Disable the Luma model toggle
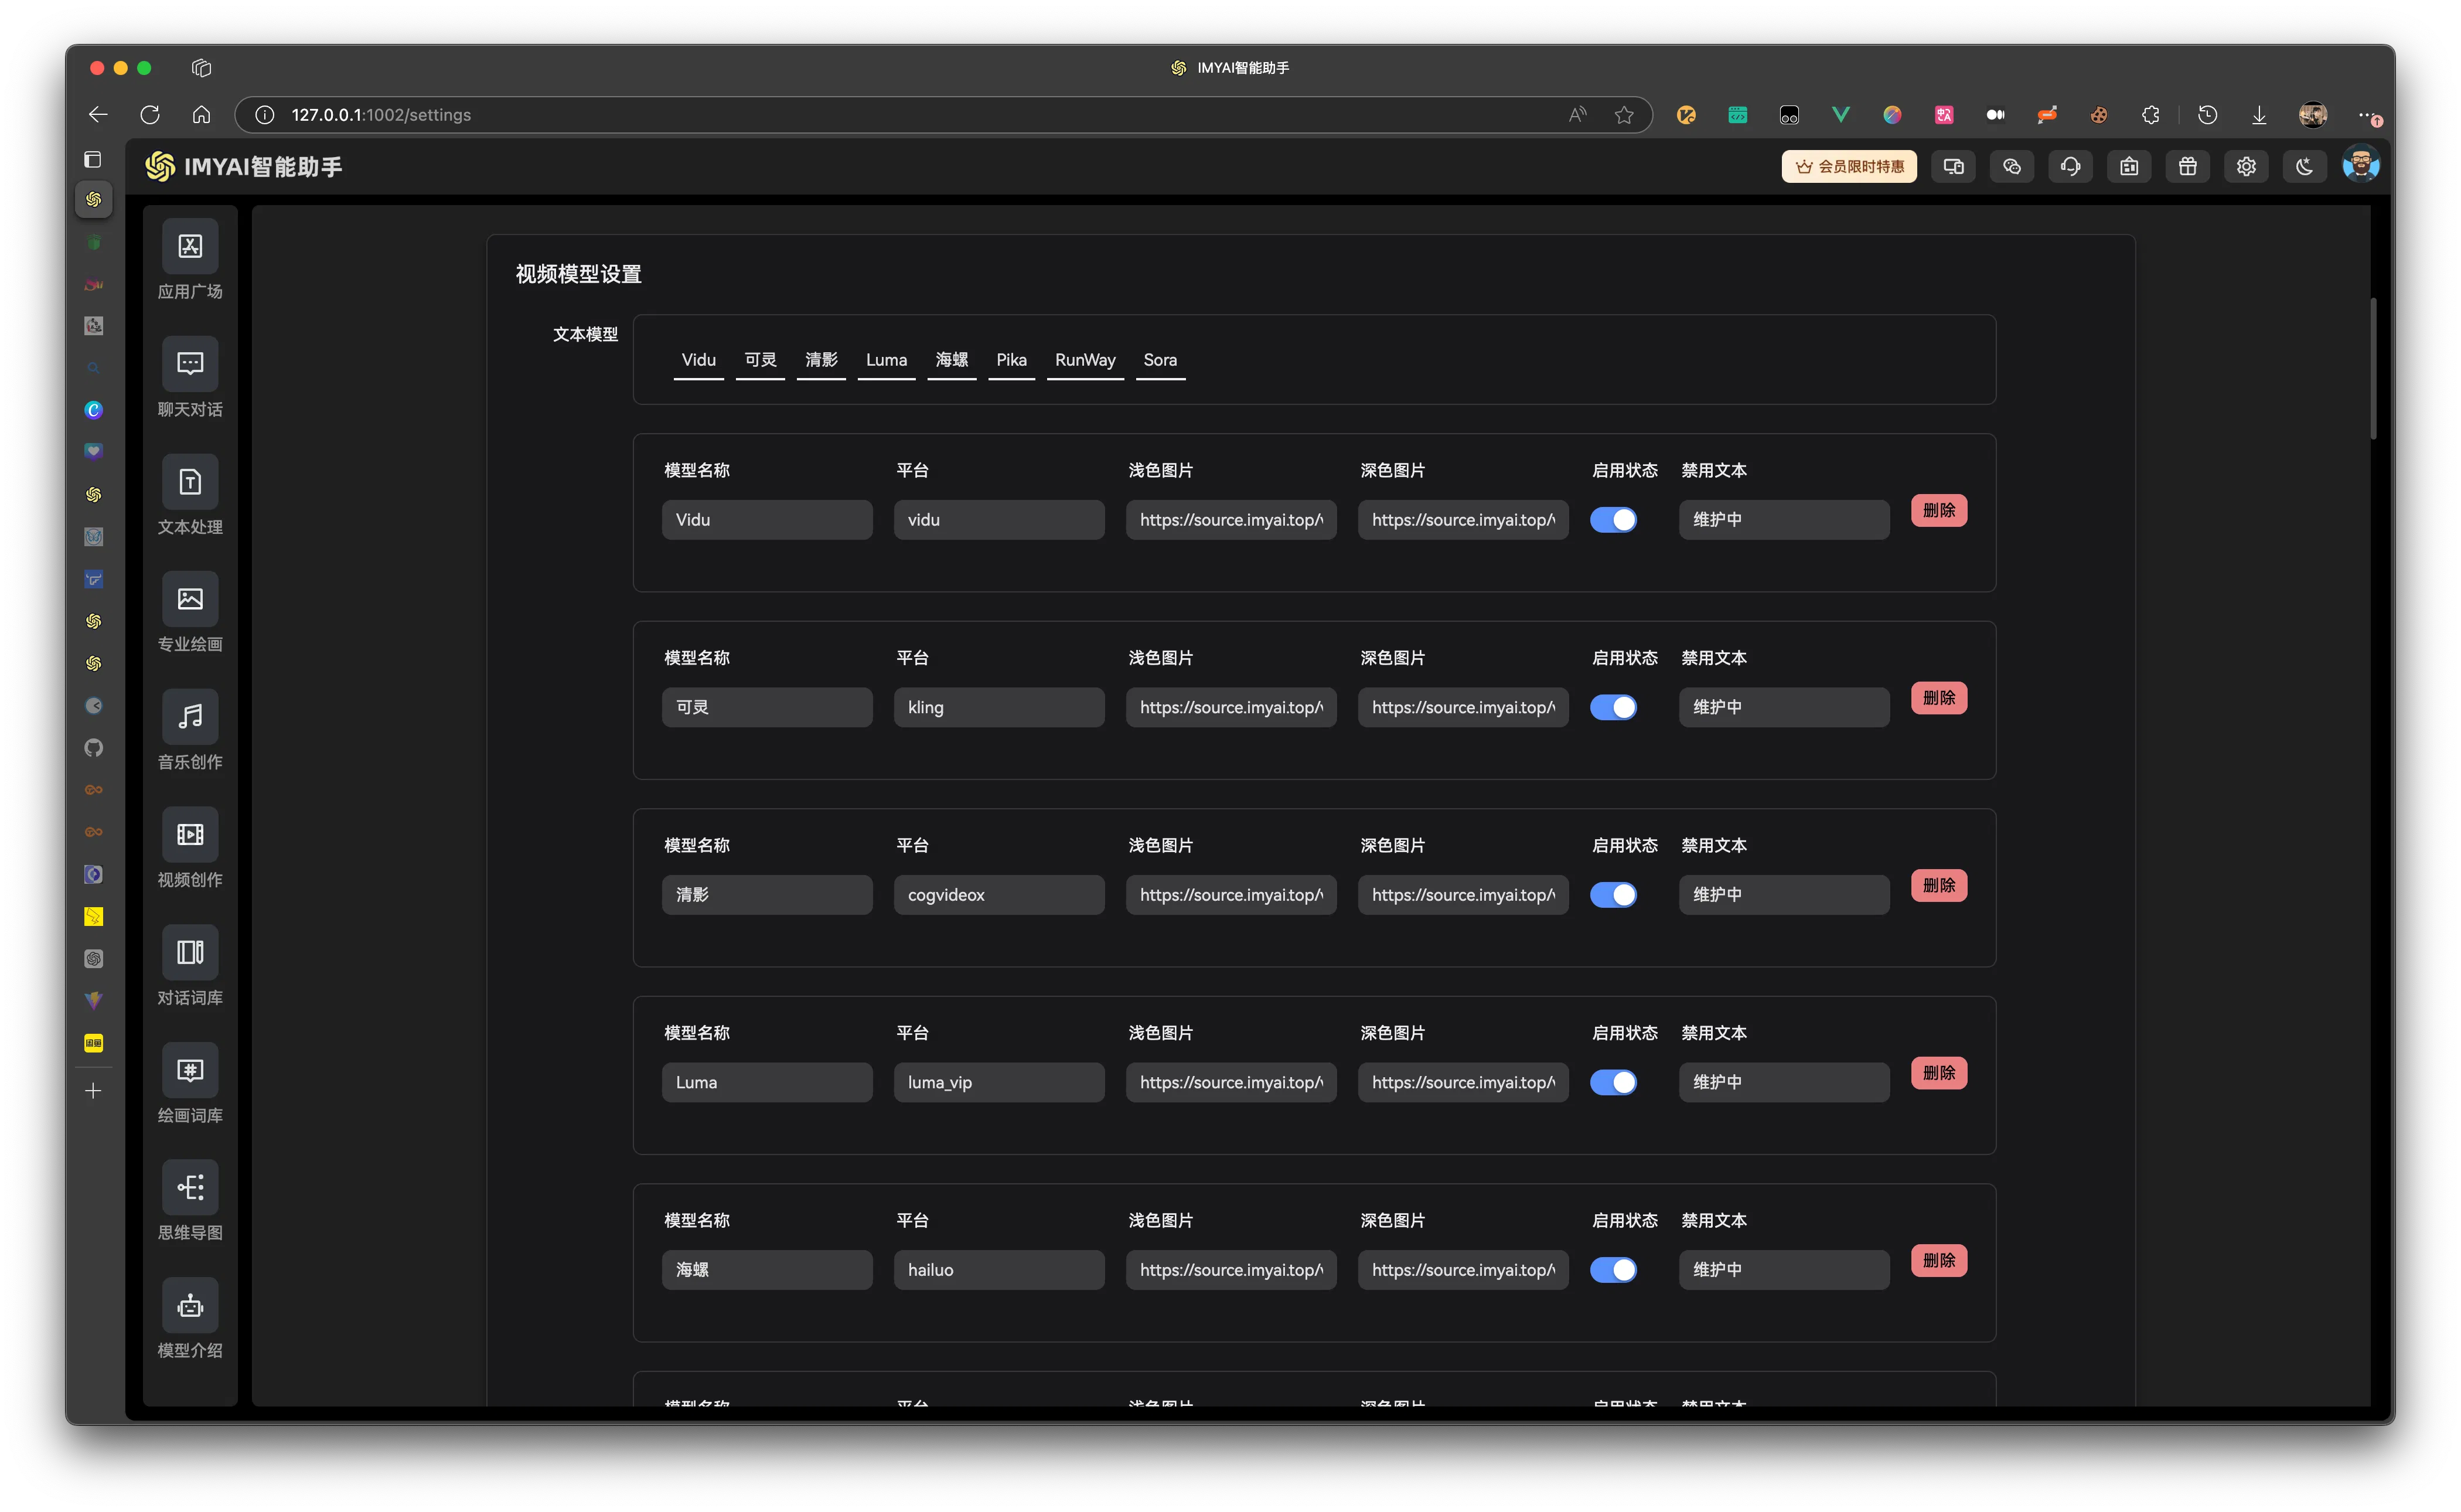Viewport: 2461px width, 1512px height. (x=1613, y=1082)
